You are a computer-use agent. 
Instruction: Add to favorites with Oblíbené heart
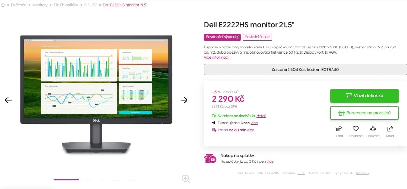click(x=356, y=131)
